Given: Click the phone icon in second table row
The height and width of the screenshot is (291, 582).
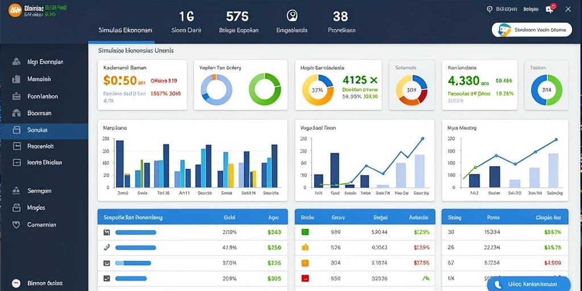Looking at the screenshot, I should coord(106,247).
